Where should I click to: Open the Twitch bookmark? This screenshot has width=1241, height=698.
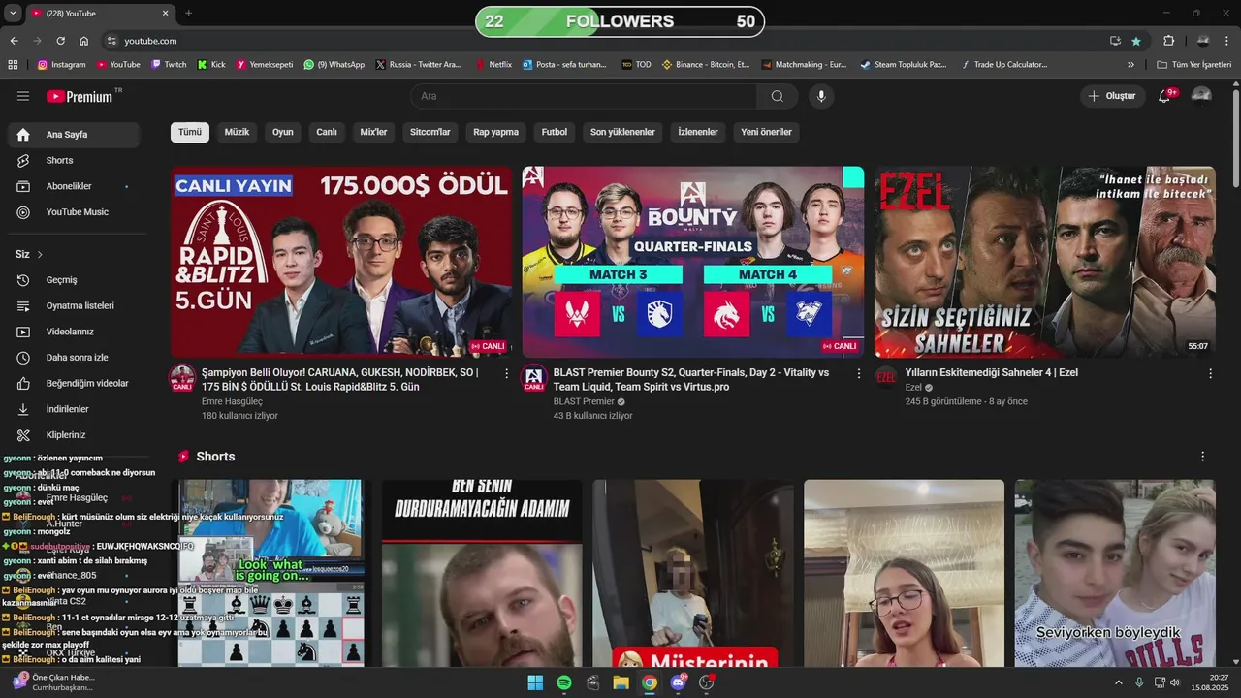tap(169, 65)
